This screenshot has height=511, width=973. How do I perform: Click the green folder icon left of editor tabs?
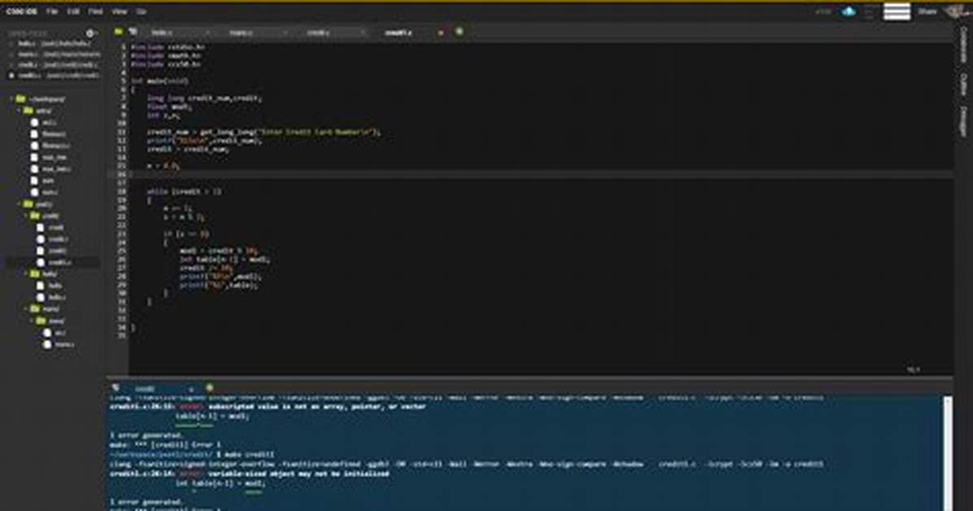[x=118, y=32]
